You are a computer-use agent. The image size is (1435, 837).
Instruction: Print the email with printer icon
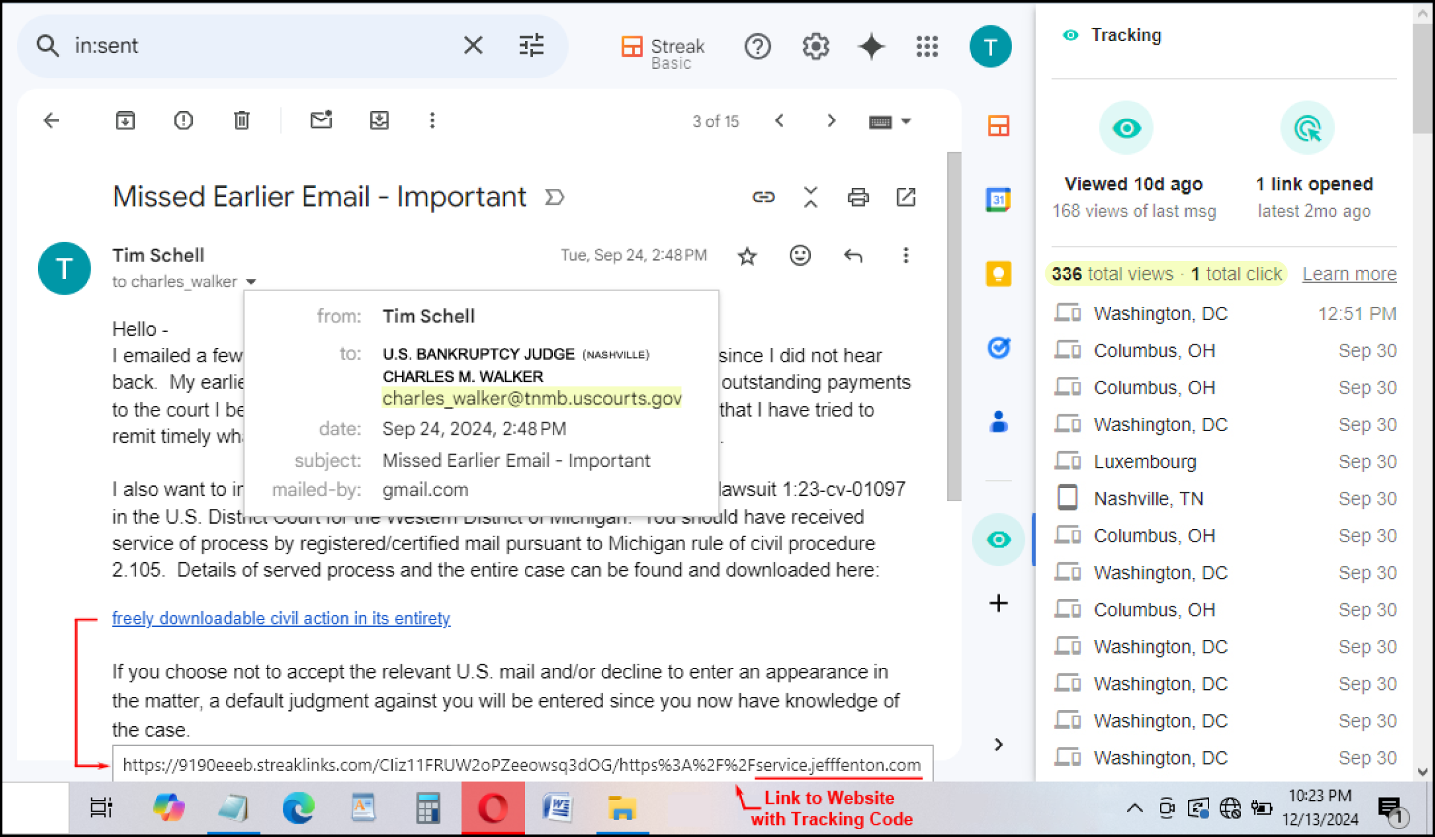coord(857,197)
